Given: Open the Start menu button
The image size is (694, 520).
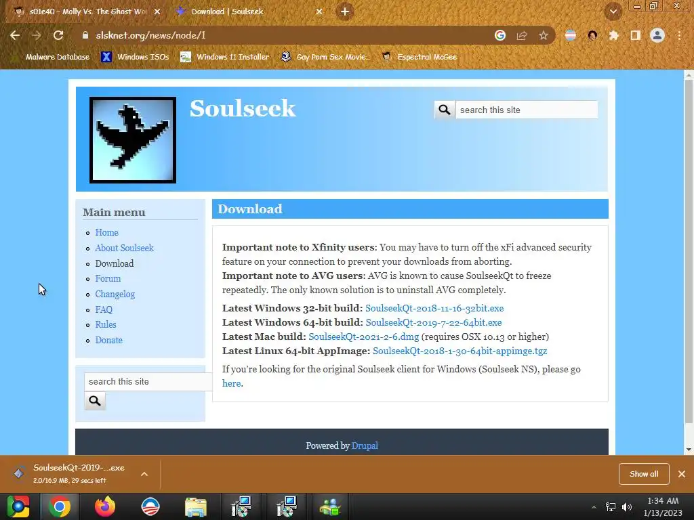Looking at the screenshot, I should tap(18, 506).
